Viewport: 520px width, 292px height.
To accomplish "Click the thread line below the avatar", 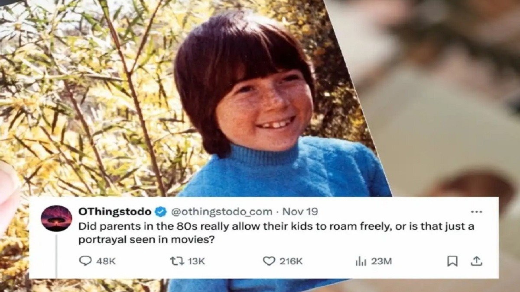I will click(56, 255).
